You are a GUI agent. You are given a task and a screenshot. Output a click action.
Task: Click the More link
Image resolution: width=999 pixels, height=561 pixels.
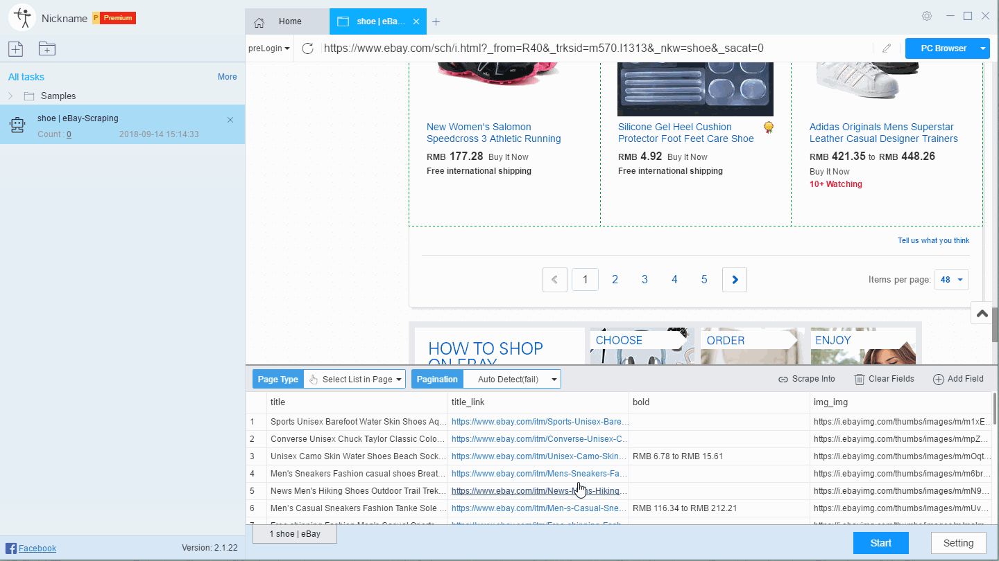pyautogui.click(x=227, y=77)
